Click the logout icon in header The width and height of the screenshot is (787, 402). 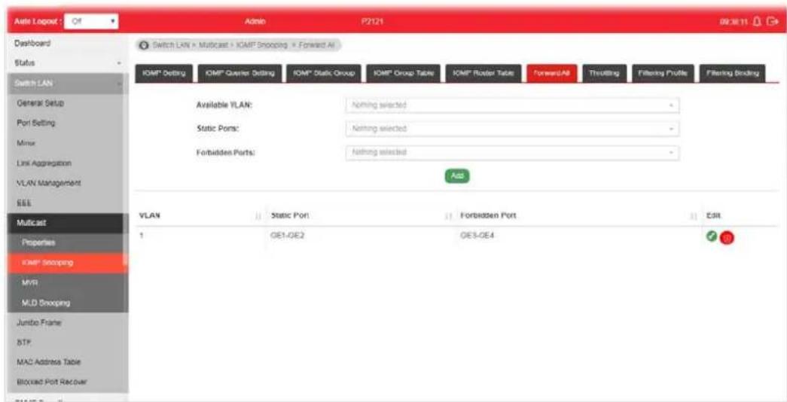coord(774,22)
